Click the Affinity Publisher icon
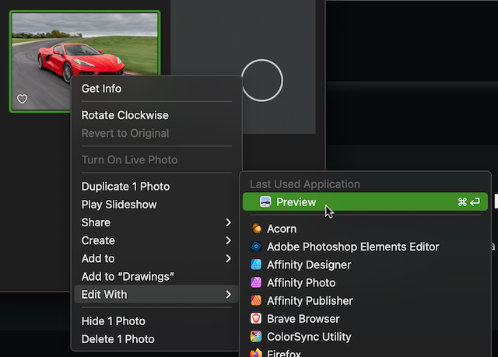The width and height of the screenshot is (498, 357). coord(256,300)
